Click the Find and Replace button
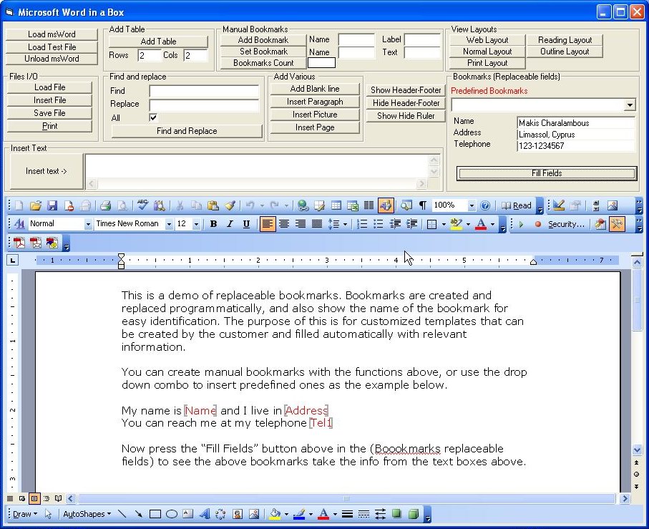This screenshot has width=649, height=529. 187,131
